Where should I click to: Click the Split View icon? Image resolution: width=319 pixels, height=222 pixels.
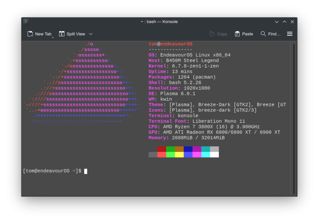62,34
